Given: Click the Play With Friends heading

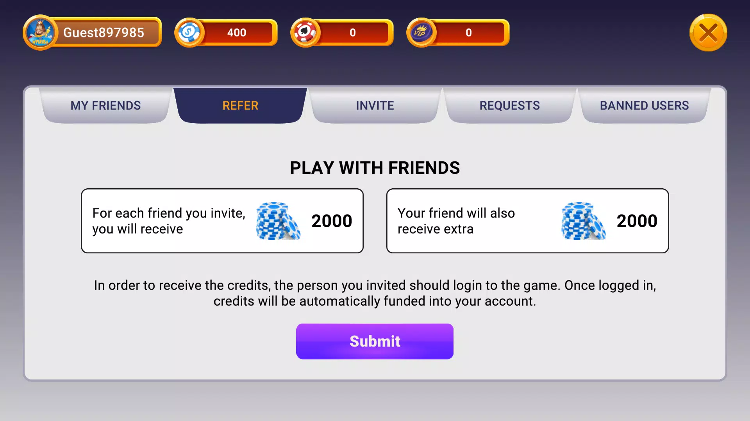Looking at the screenshot, I should click(375, 168).
